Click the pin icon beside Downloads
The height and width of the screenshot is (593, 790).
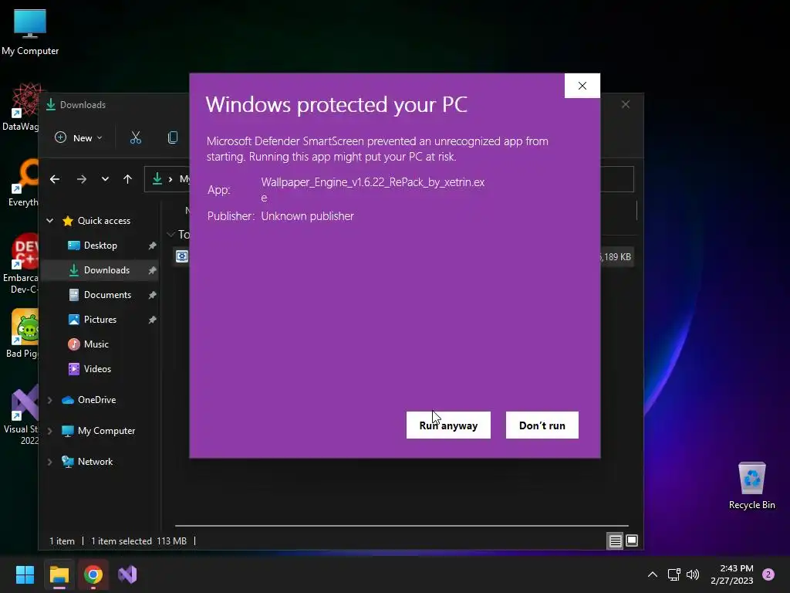(x=152, y=270)
